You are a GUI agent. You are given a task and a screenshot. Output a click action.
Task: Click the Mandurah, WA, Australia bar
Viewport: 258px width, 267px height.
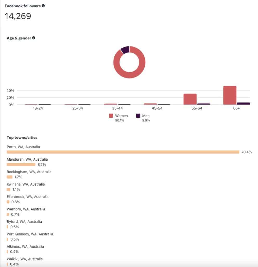pyautogui.click(x=21, y=165)
